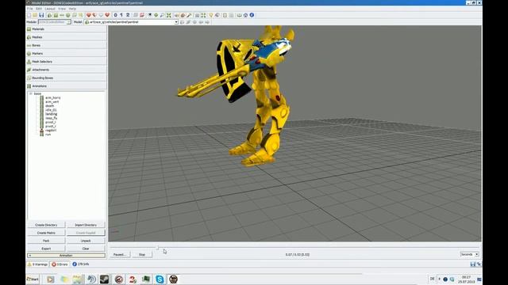Click the new document toolbar icon

(29, 15)
